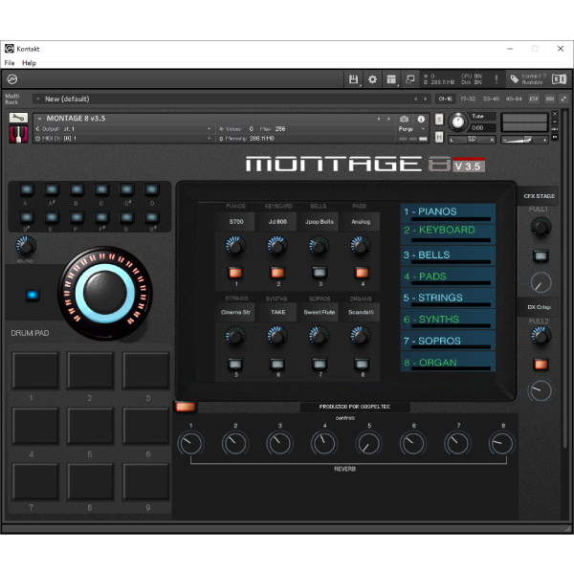Toggle the Pads layer 4 orange button
Screen dimensions: 574x574
pos(362,273)
